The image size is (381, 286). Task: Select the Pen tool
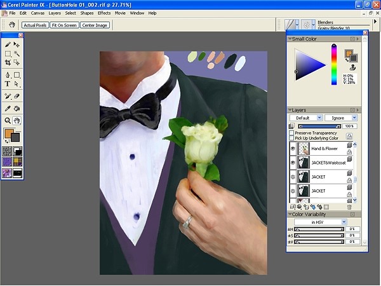coord(8,74)
